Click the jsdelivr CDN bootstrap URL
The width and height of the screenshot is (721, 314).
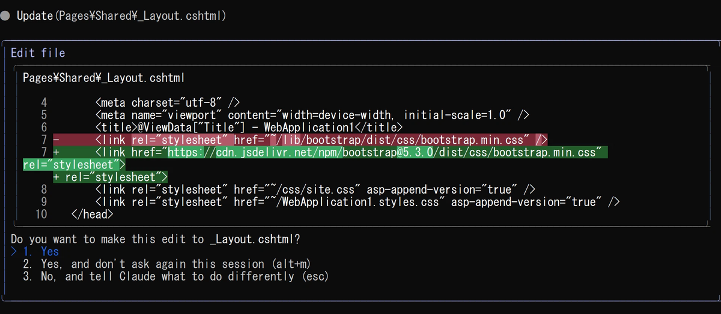[x=385, y=152]
